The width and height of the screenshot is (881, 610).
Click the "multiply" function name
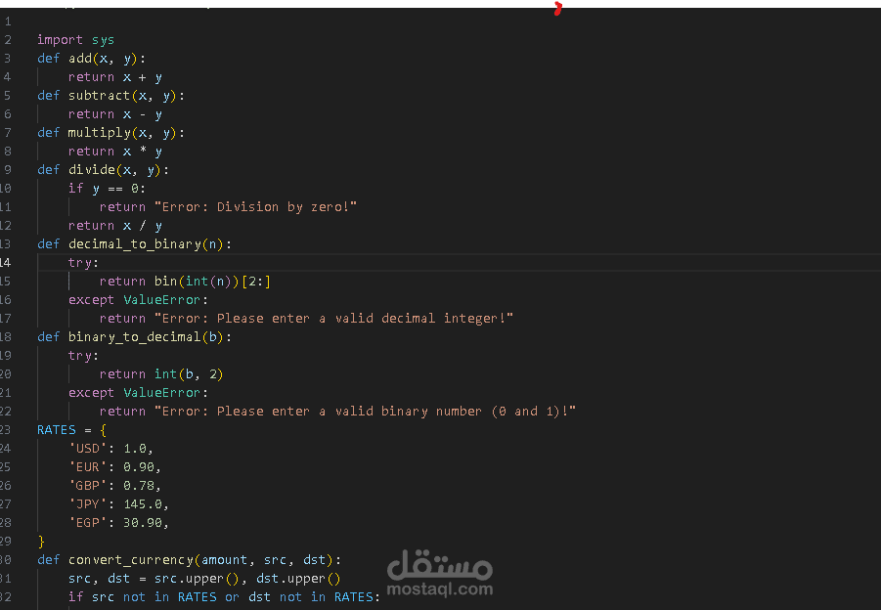pyautogui.click(x=100, y=133)
